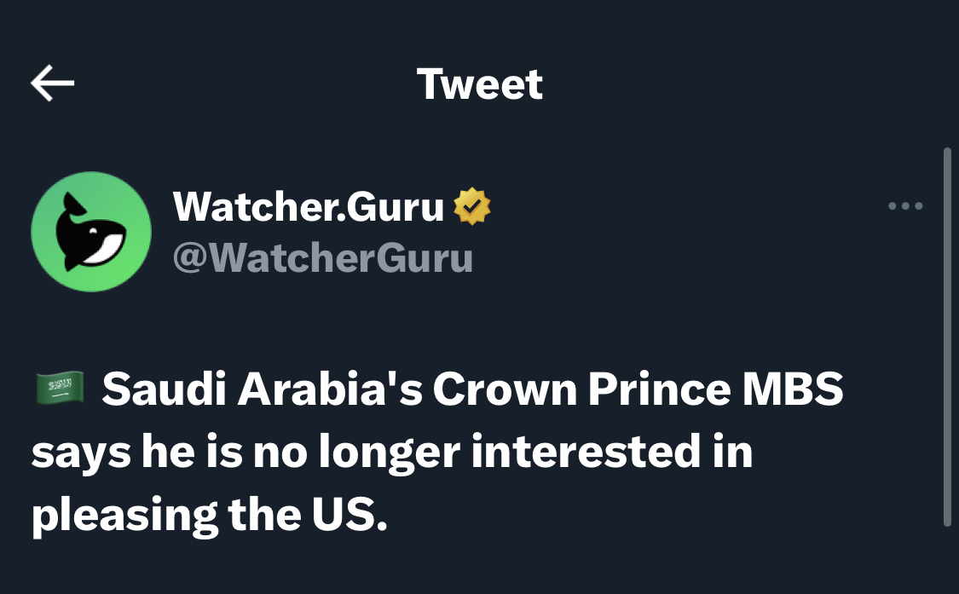The image size is (959, 594).
Task: Open the three-dot more options menu
Action: [905, 205]
